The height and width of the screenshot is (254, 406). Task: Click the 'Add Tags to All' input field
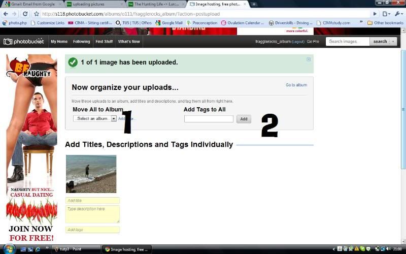[x=209, y=119]
